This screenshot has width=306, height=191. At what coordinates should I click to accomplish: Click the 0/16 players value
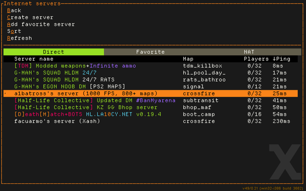254,114
